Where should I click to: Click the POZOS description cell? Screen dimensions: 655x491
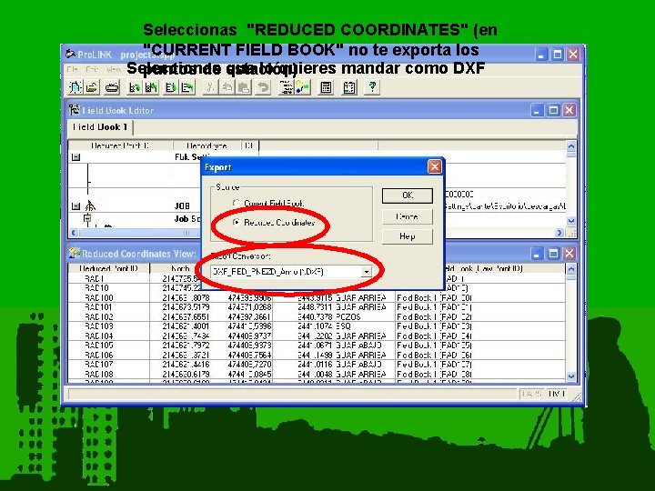click(x=348, y=317)
